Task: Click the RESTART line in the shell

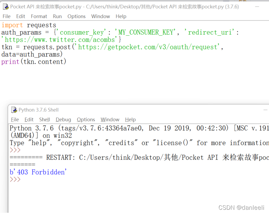Action: (x=139, y=158)
